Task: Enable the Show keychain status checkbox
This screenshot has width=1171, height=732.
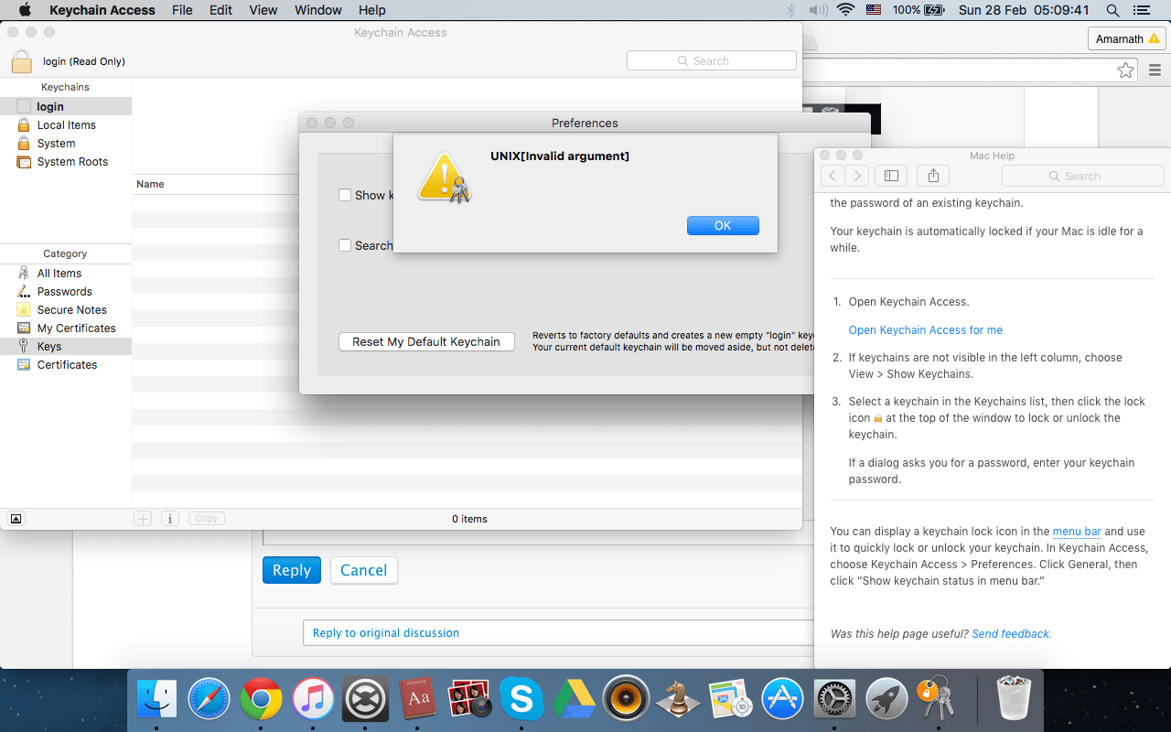Action: pos(345,195)
